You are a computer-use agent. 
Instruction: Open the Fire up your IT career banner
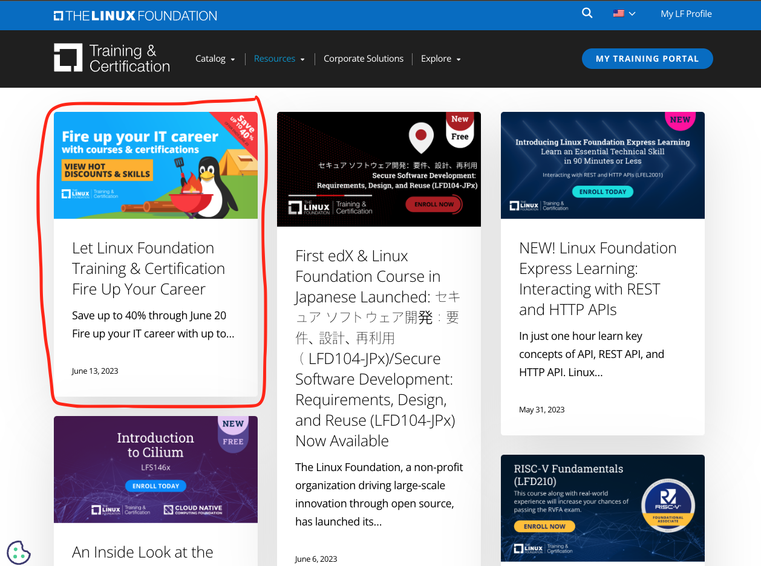[155, 165]
